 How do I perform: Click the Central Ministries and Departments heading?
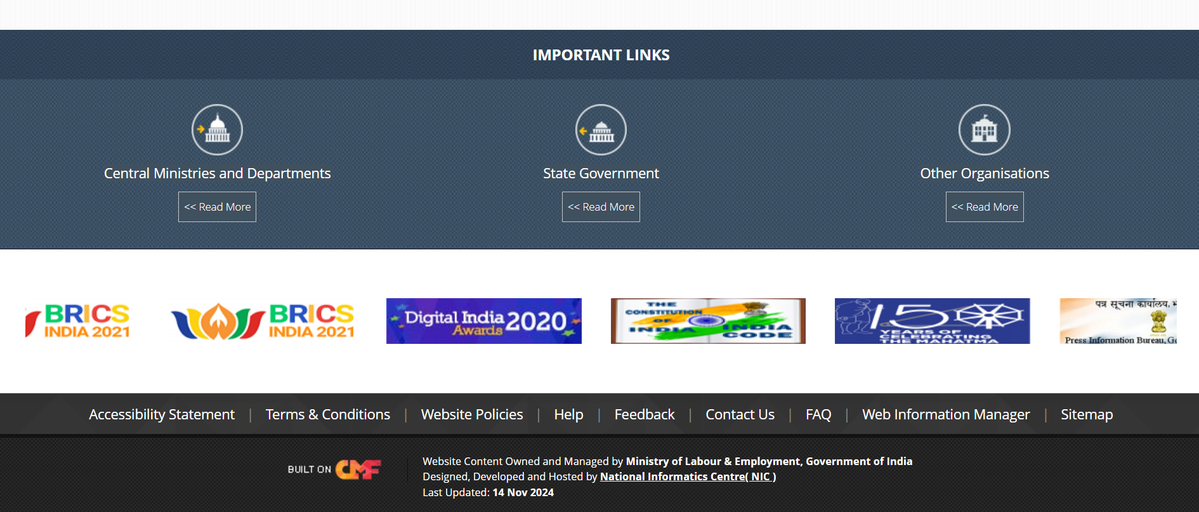tap(217, 173)
